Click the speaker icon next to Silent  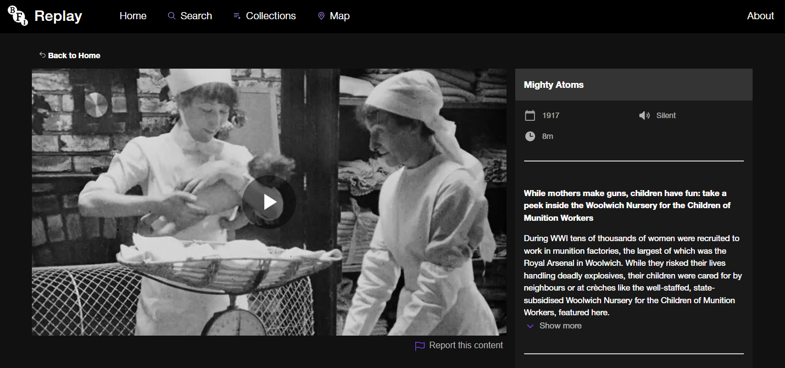pos(644,115)
